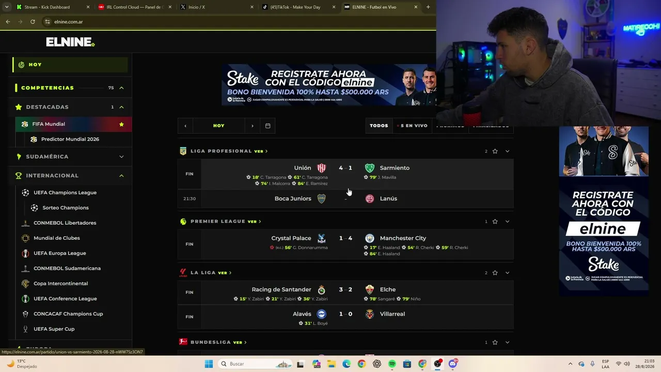Click the Boca Juniors club crest
The width and height of the screenshot is (661, 372).
pyautogui.click(x=322, y=198)
